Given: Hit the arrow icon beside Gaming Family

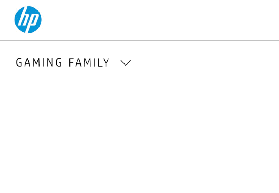Looking at the screenshot, I should (x=126, y=63).
